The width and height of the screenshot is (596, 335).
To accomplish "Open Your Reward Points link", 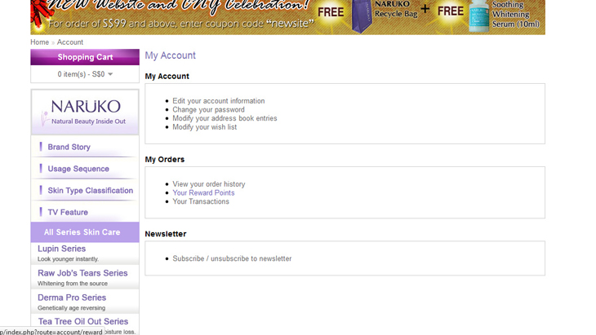I will [203, 192].
